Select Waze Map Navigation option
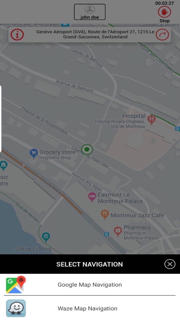 [90, 308]
